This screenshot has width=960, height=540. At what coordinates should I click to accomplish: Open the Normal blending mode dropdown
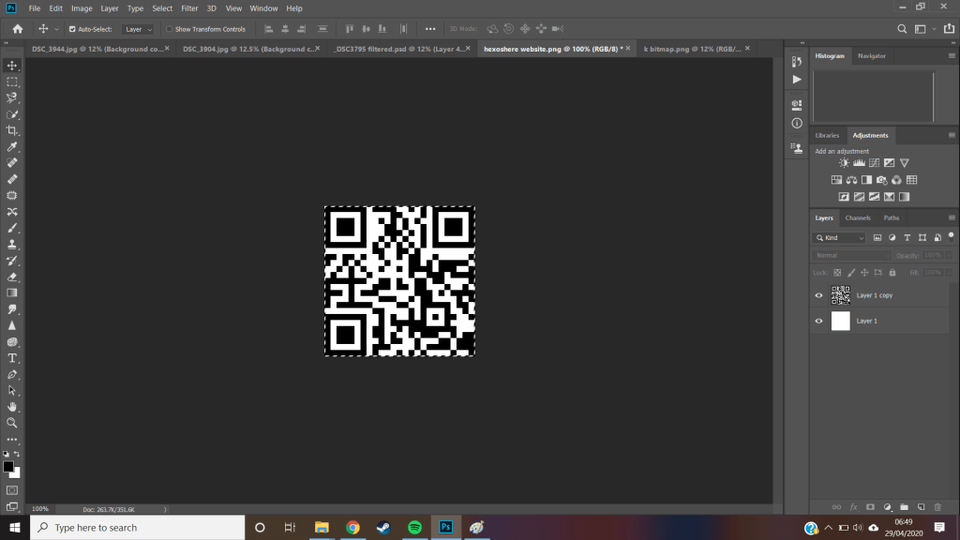851,255
